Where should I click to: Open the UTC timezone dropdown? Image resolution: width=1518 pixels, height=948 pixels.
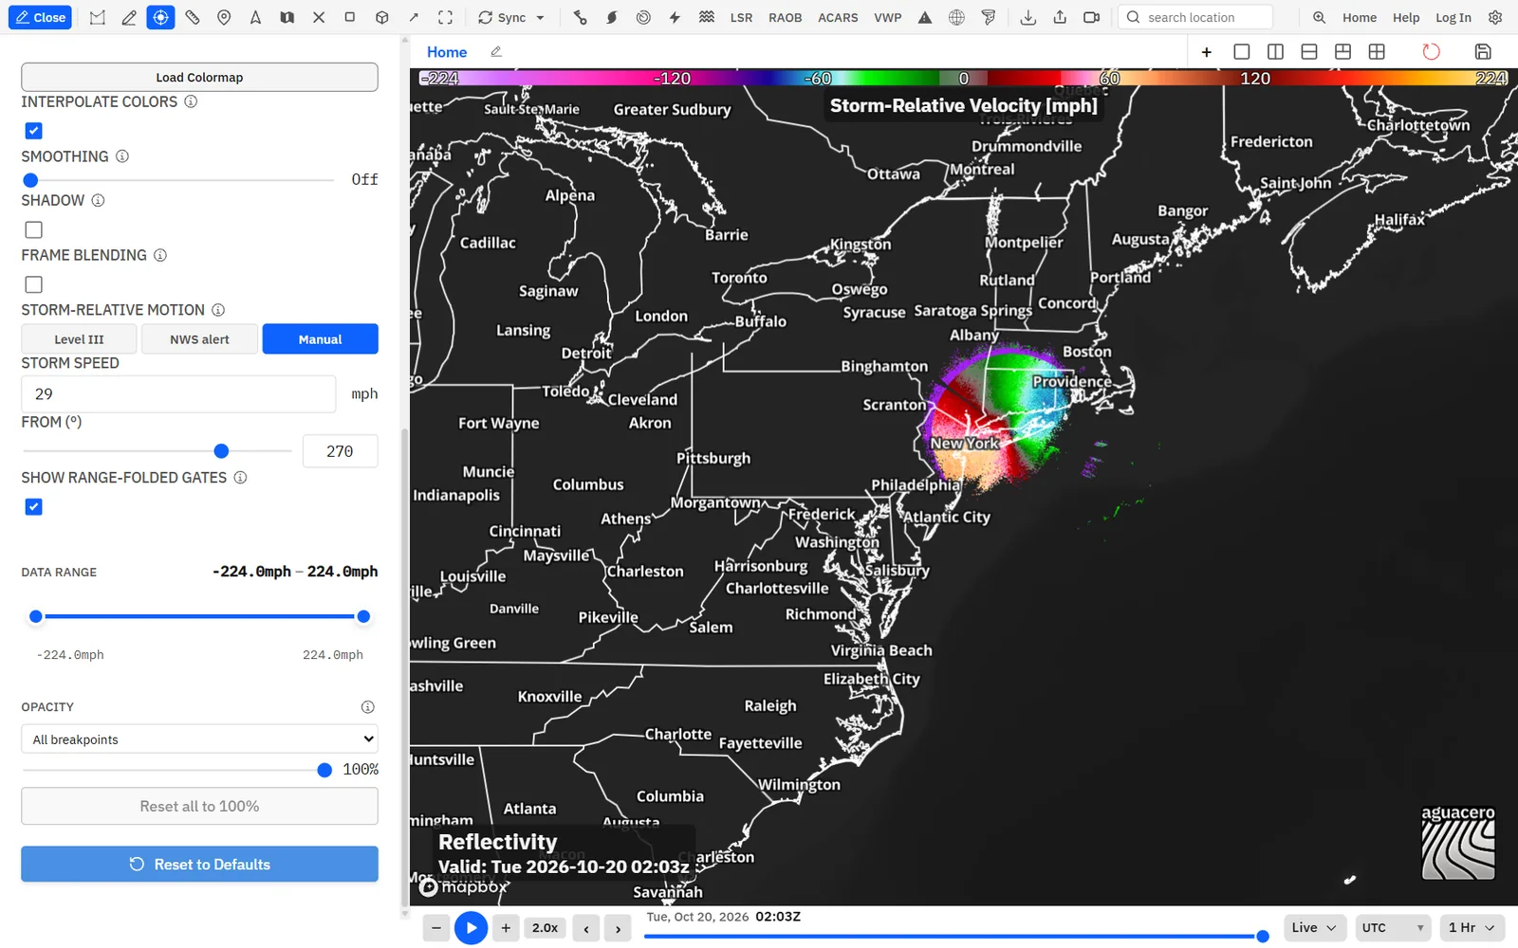1393,927
